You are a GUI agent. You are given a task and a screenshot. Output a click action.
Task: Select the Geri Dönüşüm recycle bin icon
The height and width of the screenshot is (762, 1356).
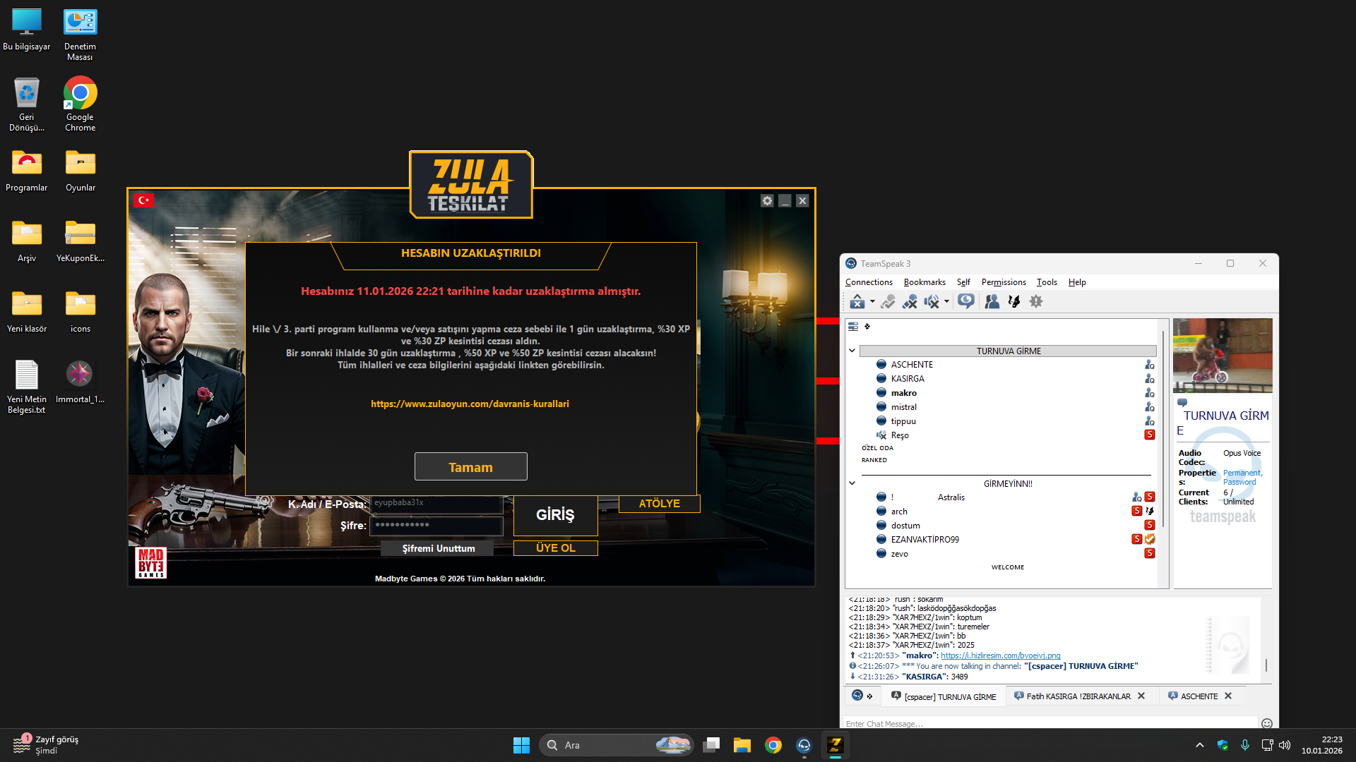(27, 104)
